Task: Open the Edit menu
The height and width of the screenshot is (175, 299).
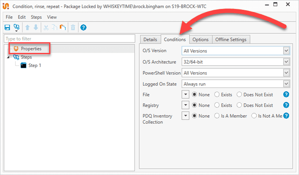Action: pyautogui.click(x=22, y=17)
